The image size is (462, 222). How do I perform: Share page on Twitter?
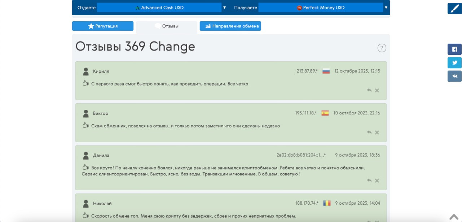tap(454, 62)
